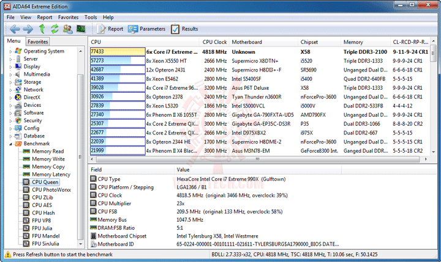
Task: Click the Multimedia speaker tree icon
Action: [x=18, y=75]
